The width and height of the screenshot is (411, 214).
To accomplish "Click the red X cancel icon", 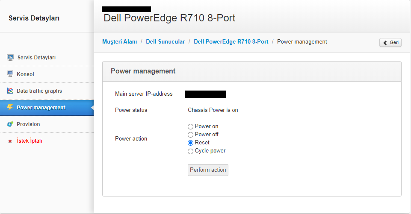I will [x=10, y=141].
